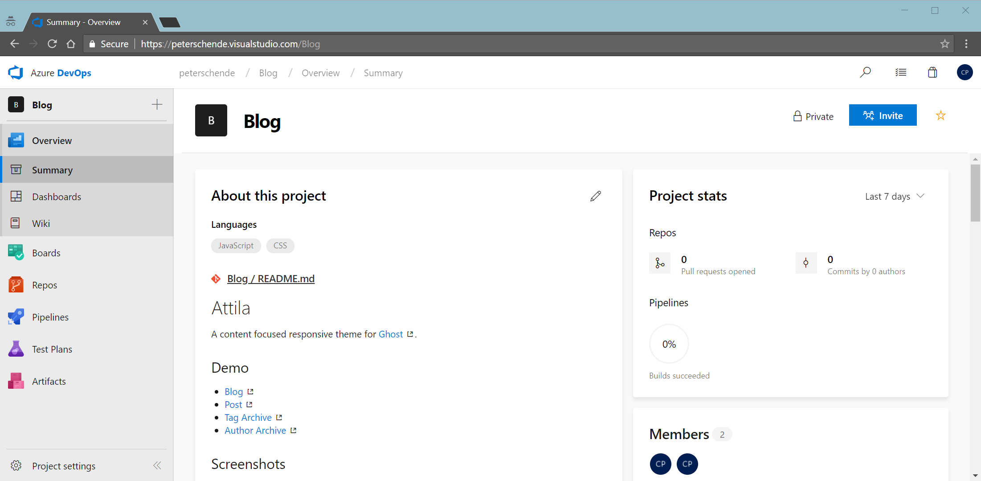Open Boards section label

(46, 253)
